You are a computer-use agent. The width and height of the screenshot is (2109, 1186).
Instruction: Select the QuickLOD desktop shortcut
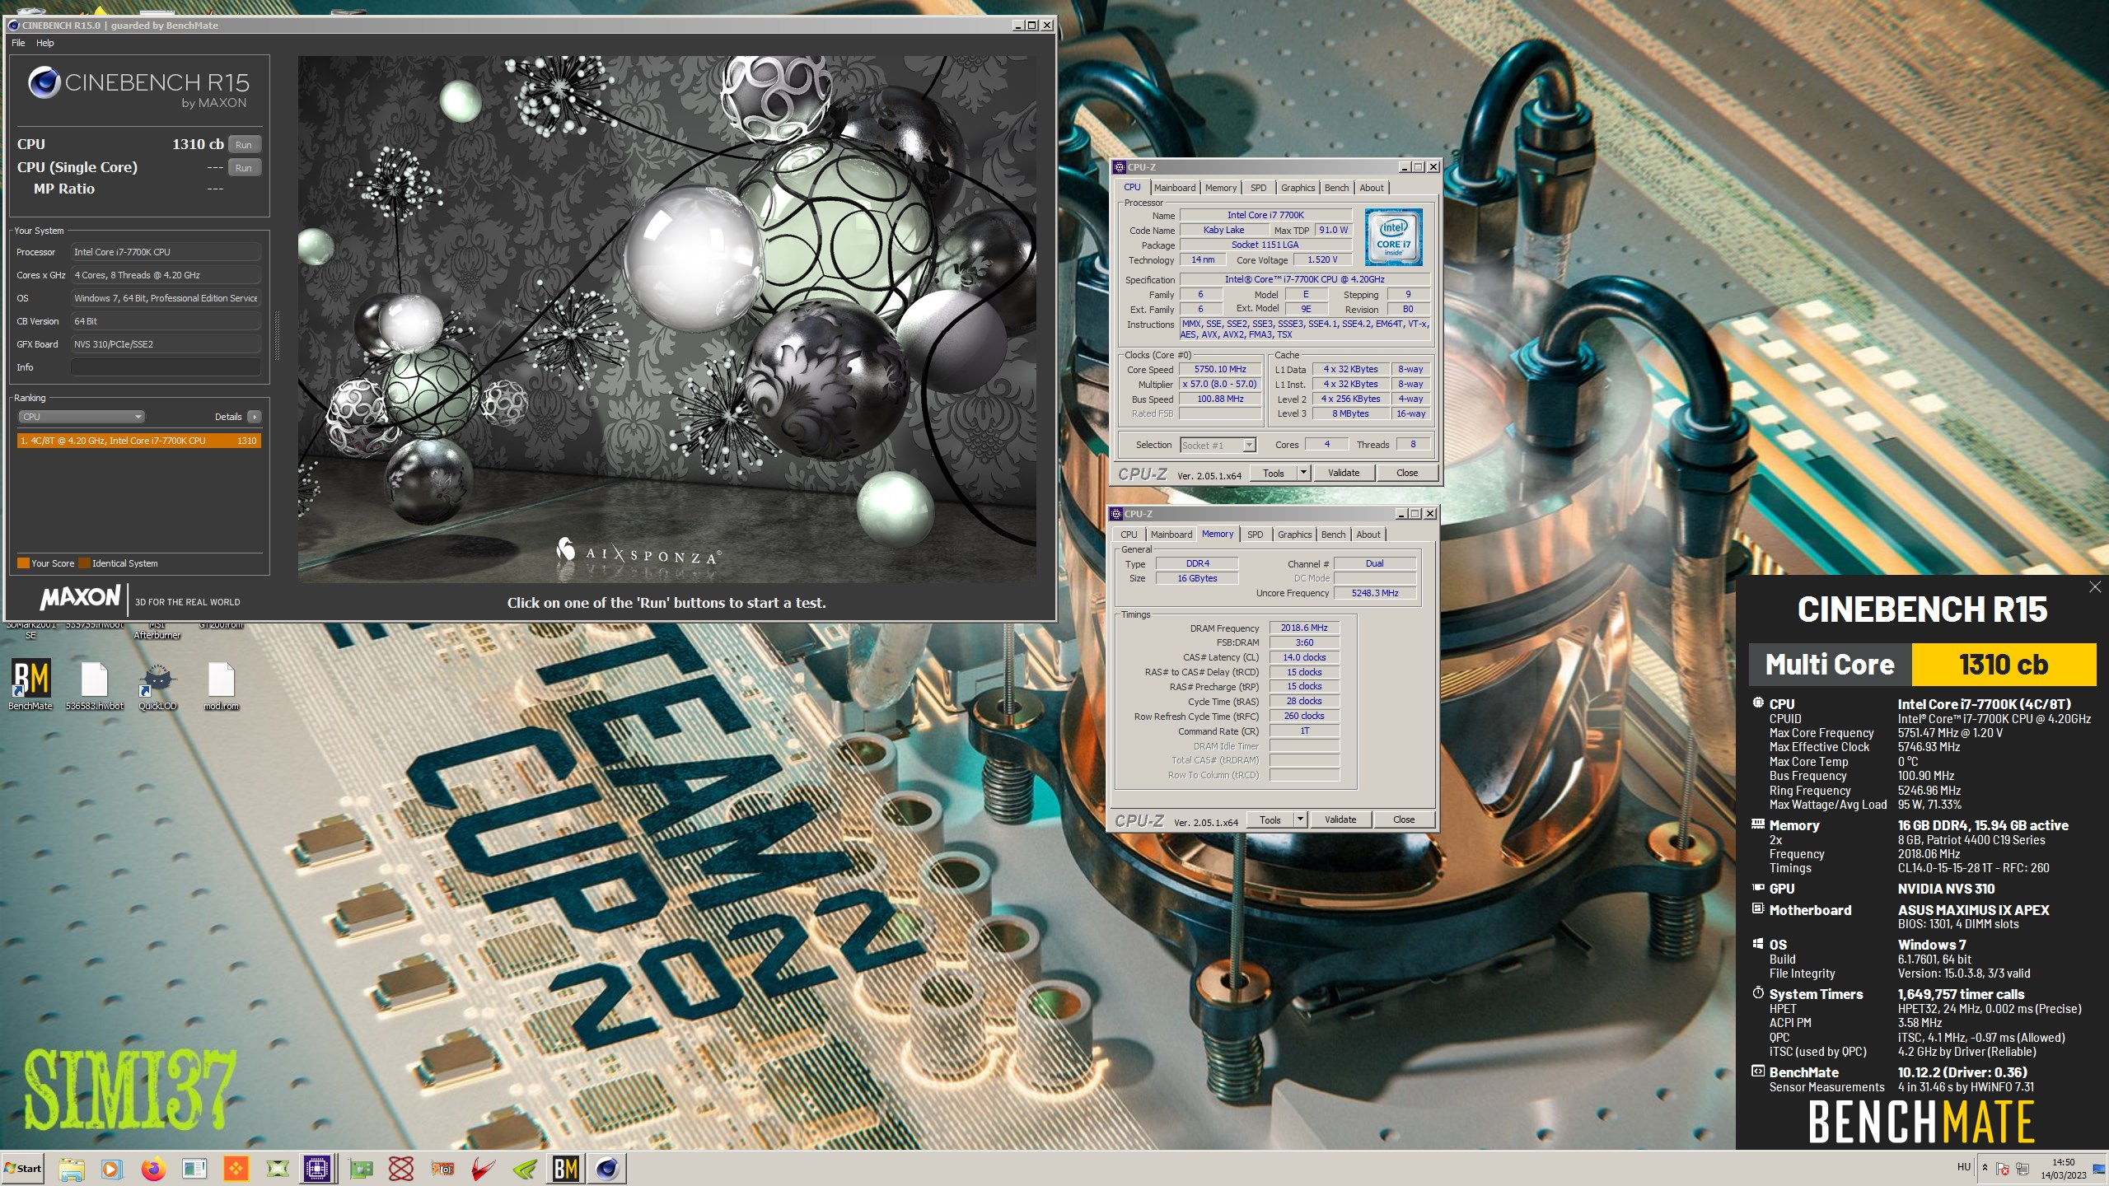tap(157, 685)
